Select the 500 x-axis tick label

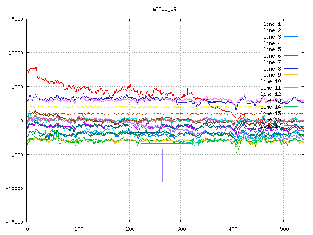pos(283,229)
